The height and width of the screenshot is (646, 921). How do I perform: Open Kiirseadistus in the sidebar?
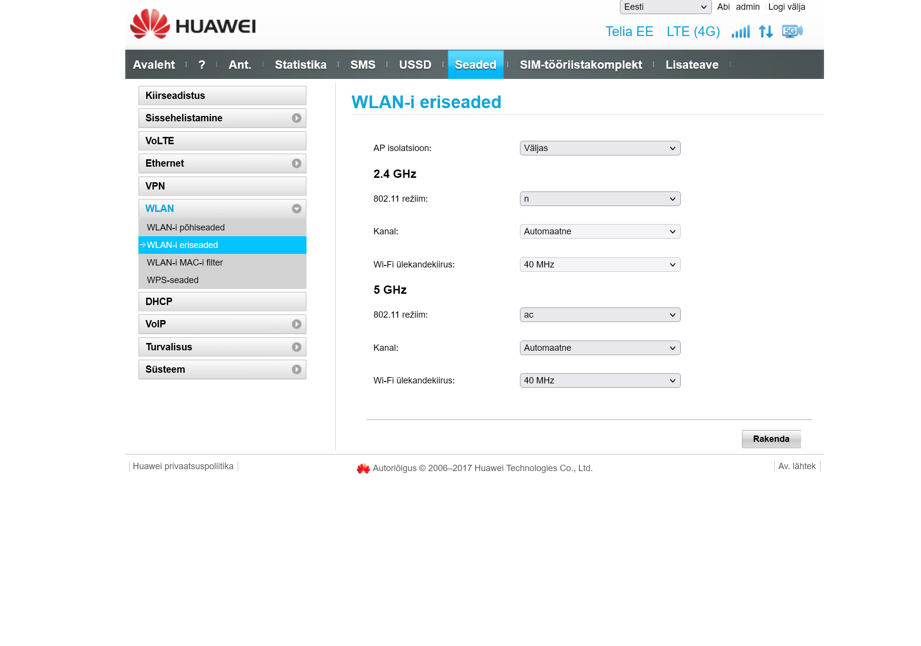(222, 95)
